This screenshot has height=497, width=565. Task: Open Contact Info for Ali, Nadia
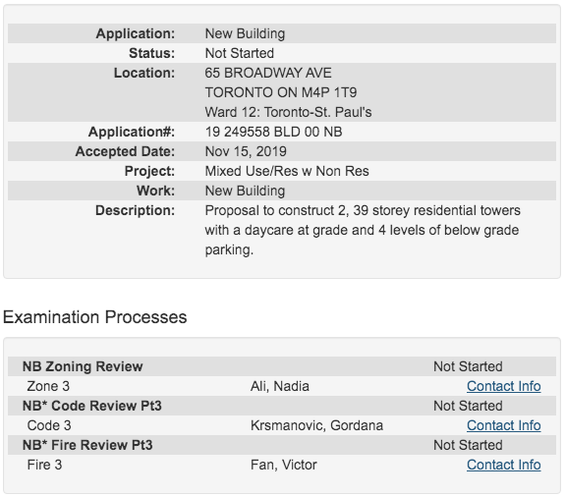pyautogui.click(x=503, y=386)
